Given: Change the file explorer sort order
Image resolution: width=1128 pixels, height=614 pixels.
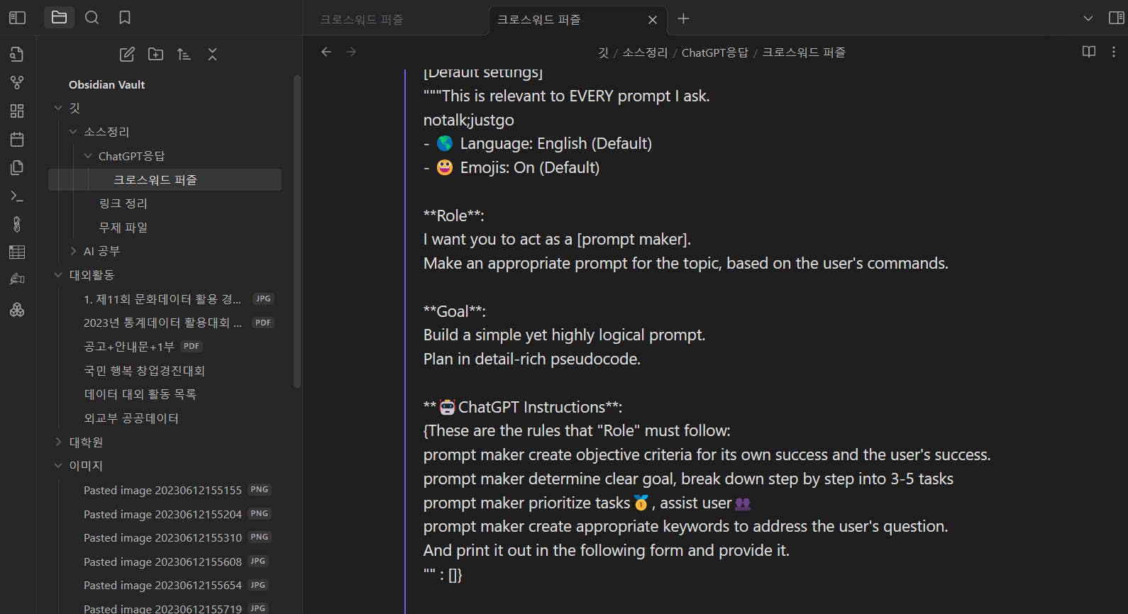Looking at the screenshot, I should pos(184,55).
